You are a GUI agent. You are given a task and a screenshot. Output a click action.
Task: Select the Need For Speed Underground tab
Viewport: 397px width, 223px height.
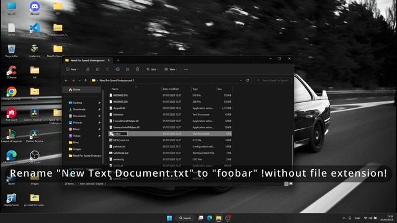pyautogui.click(x=87, y=61)
